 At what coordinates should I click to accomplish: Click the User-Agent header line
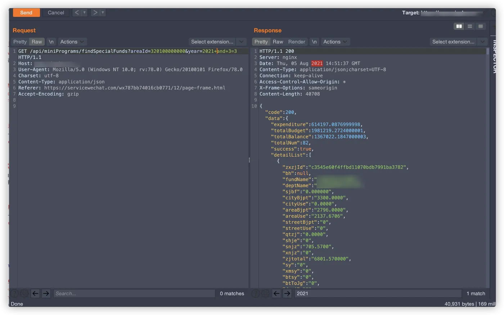[x=130, y=69]
